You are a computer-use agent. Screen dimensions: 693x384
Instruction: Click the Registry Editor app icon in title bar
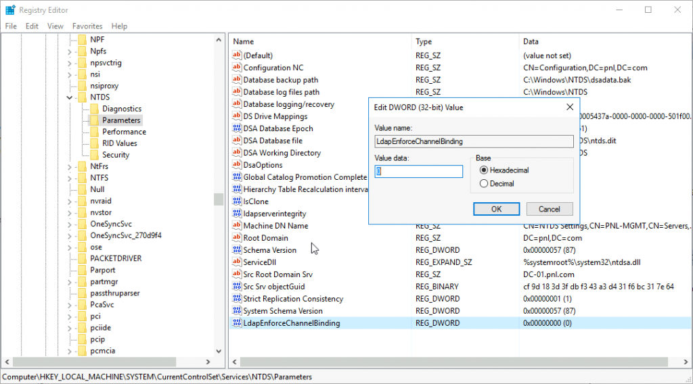click(x=9, y=9)
